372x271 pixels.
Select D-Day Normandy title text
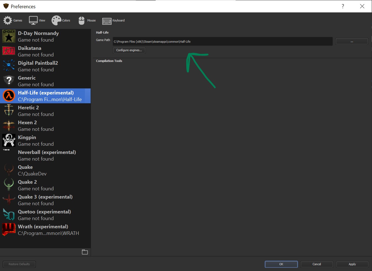[x=38, y=33]
